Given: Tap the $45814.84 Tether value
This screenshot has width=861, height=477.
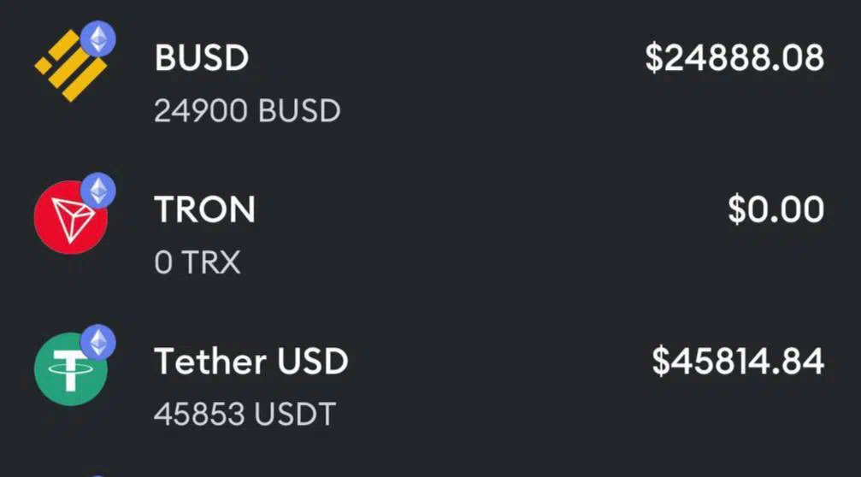Looking at the screenshot, I should point(738,361).
